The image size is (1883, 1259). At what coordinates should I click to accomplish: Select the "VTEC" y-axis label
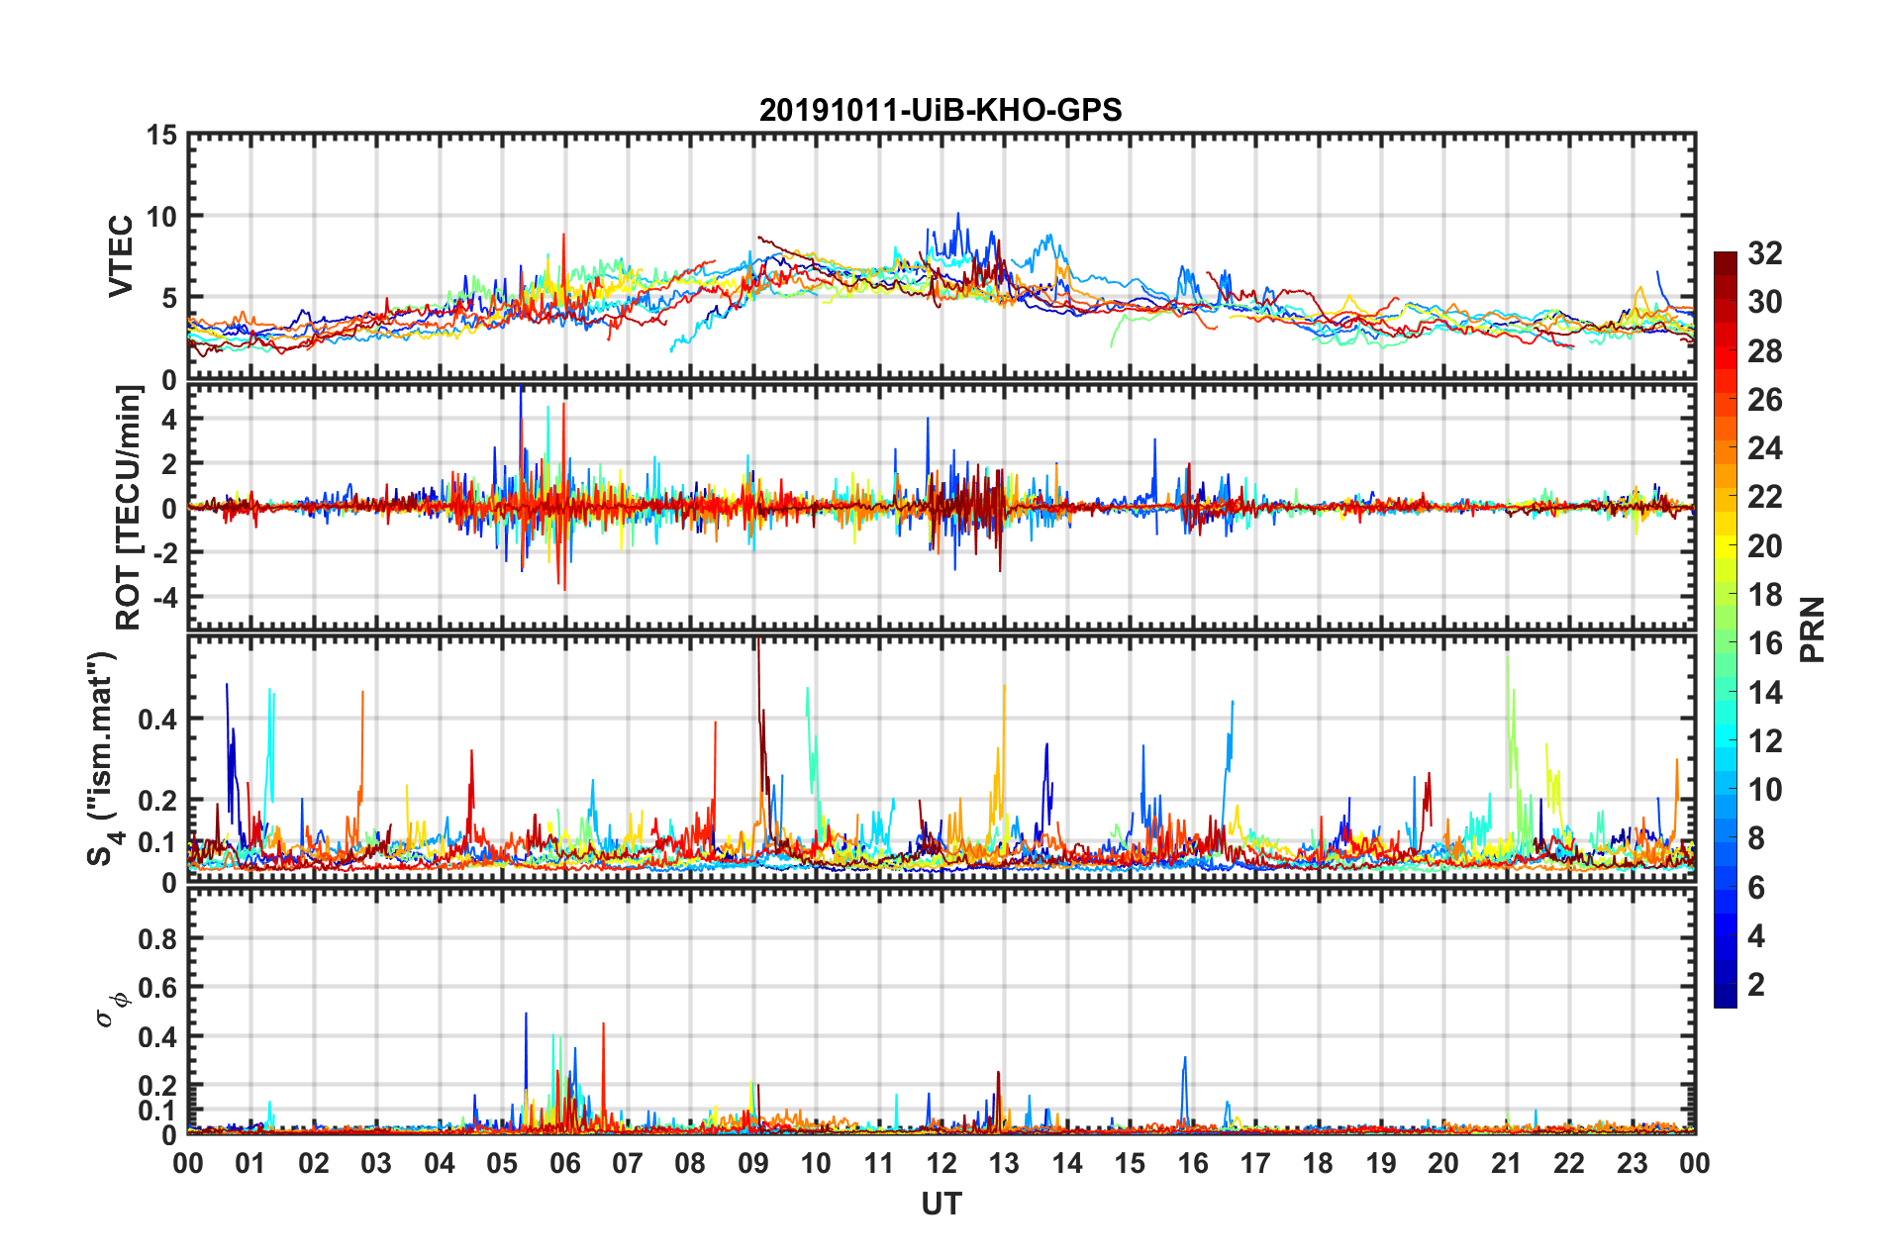(x=121, y=256)
